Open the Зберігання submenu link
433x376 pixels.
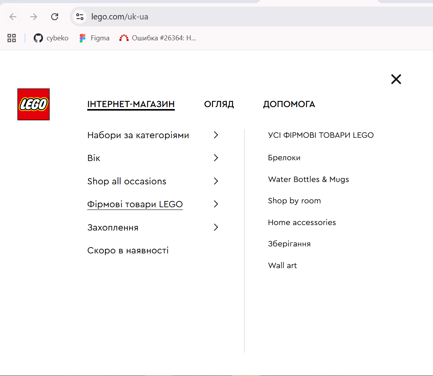(x=289, y=244)
